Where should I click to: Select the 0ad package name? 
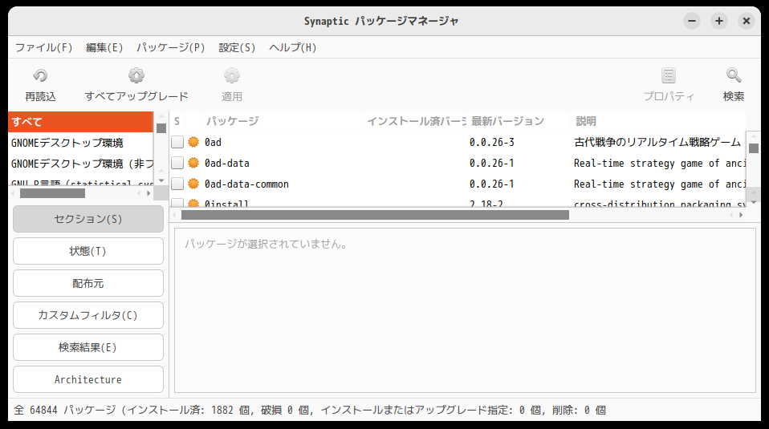213,142
